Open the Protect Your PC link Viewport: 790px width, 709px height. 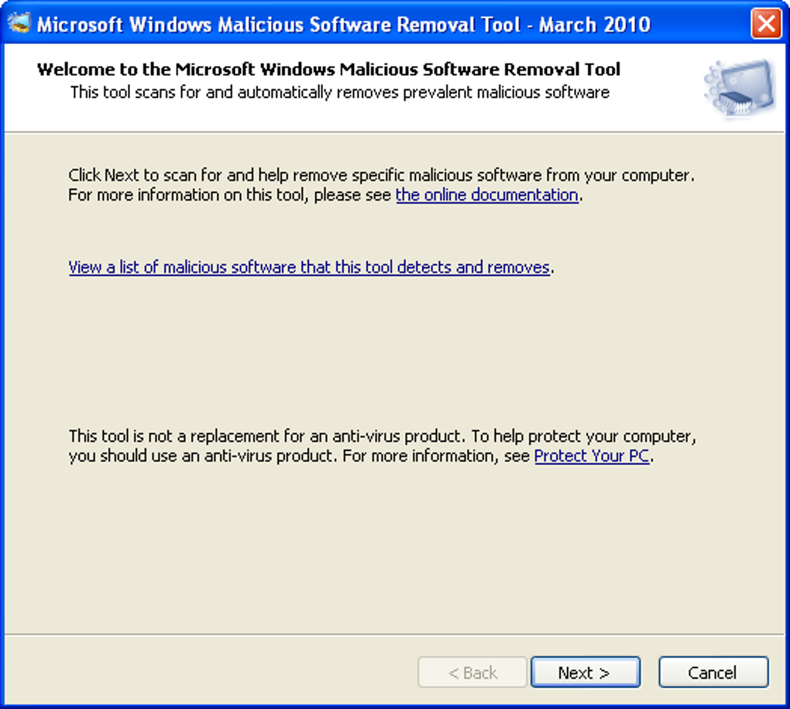(592, 456)
